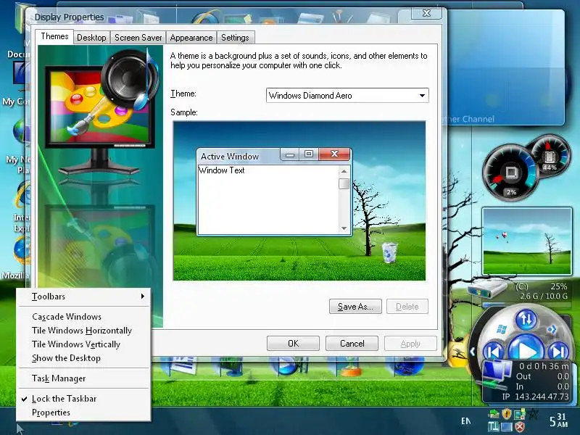This screenshot has height=435, width=580.
Task: Click the up-down arrows button on media widget
Action: click(526, 319)
